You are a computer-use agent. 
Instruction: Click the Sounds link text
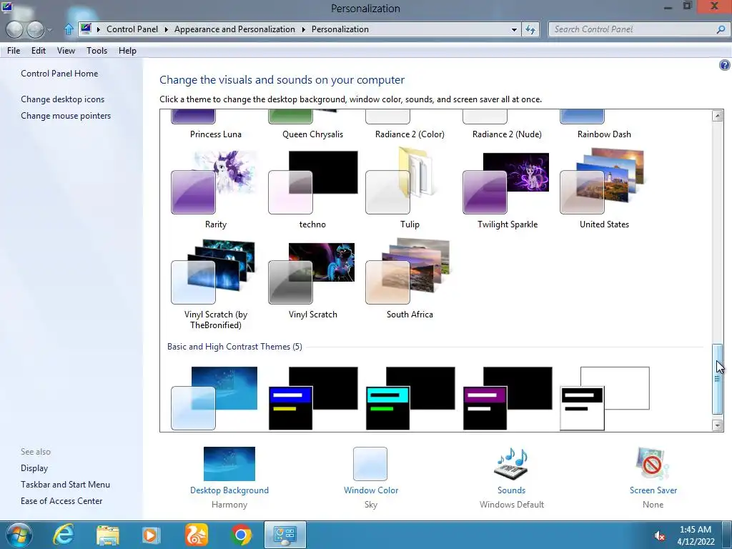coord(511,490)
